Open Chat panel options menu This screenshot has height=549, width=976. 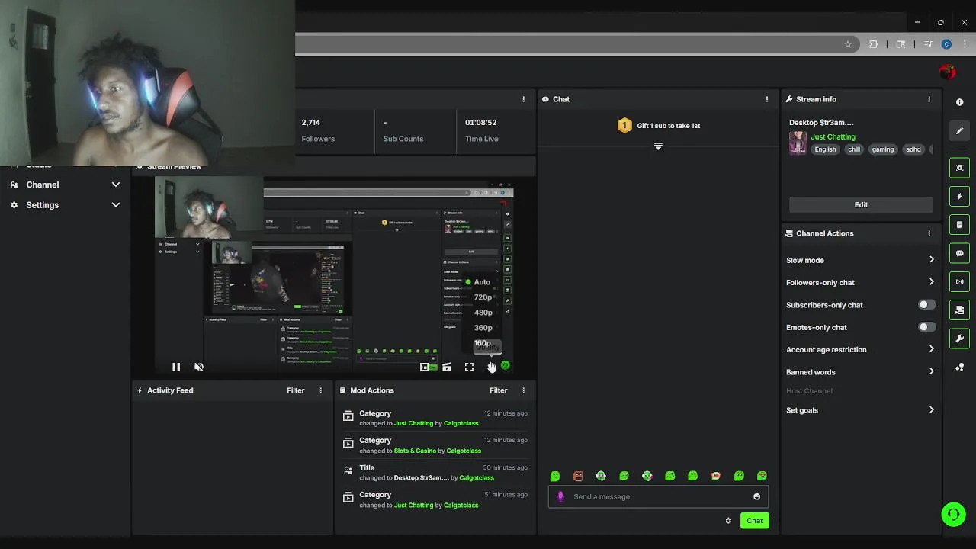[x=767, y=99]
